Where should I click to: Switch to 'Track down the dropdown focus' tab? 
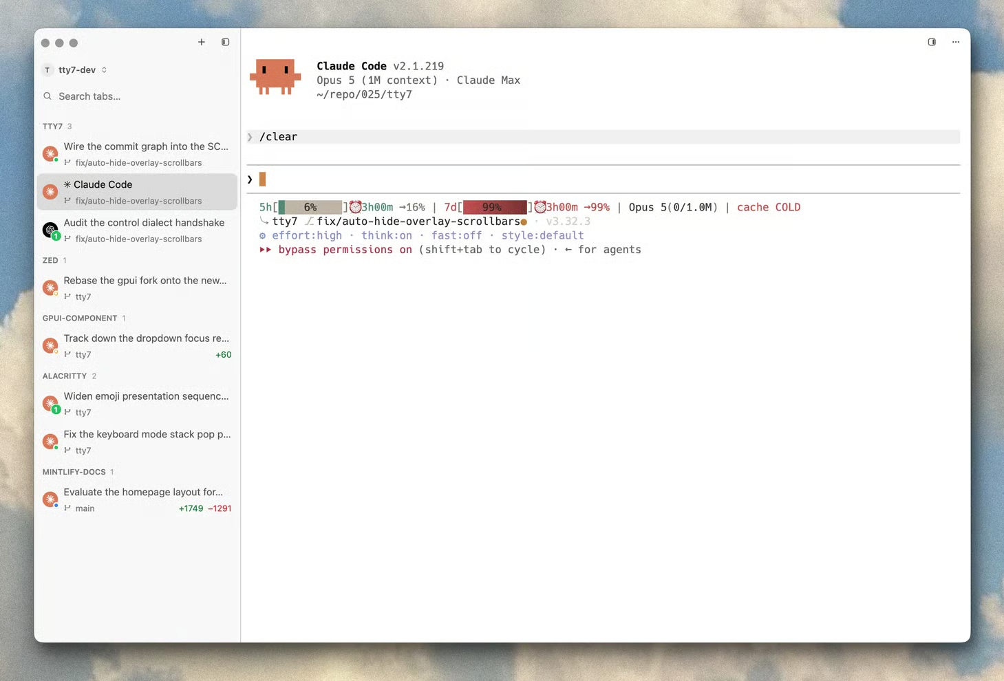pyautogui.click(x=137, y=346)
